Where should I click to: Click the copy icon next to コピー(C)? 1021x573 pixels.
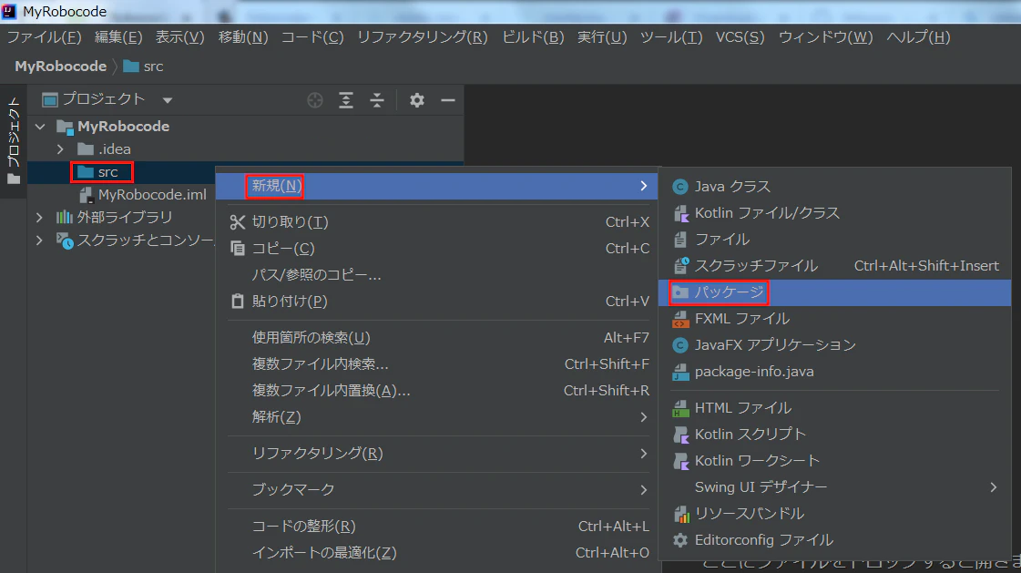pos(238,249)
